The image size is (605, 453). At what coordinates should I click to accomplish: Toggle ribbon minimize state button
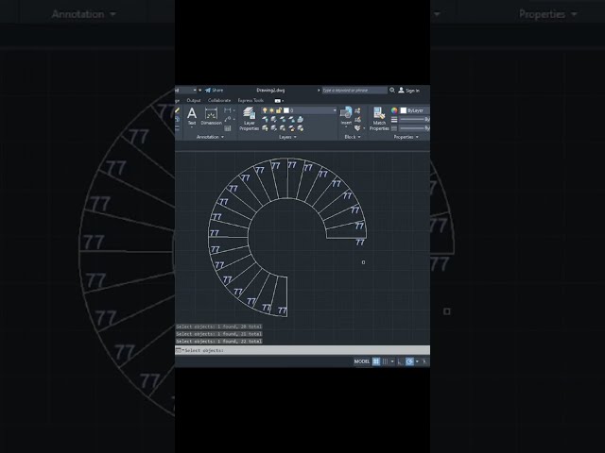[x=277, y=101]
